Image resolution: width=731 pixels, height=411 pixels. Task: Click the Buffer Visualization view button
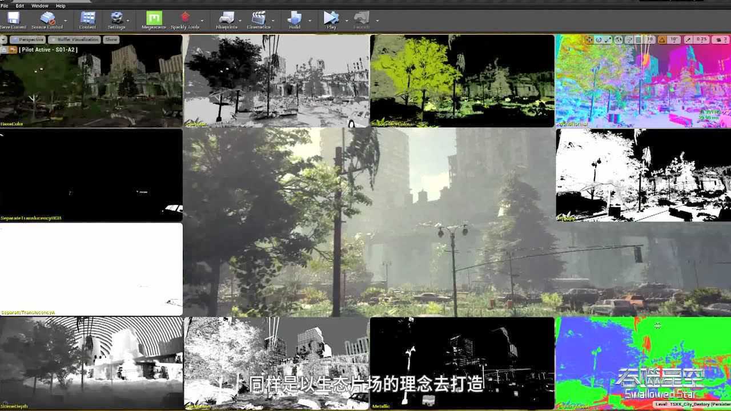(x=74, y=39)
